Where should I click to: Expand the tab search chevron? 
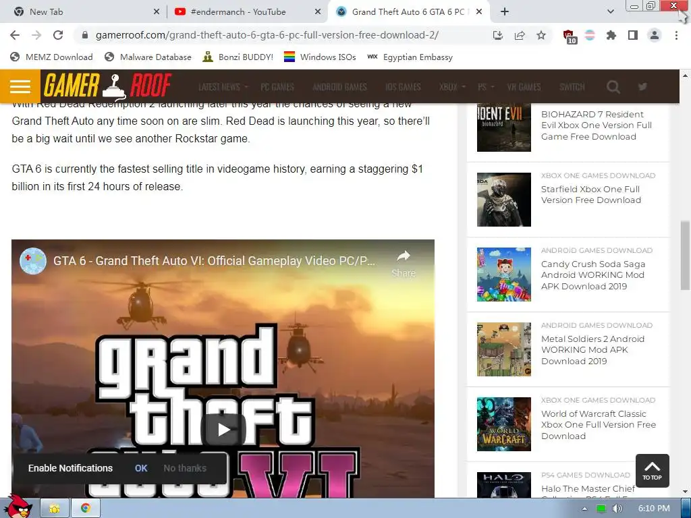(x=610, y=12)
